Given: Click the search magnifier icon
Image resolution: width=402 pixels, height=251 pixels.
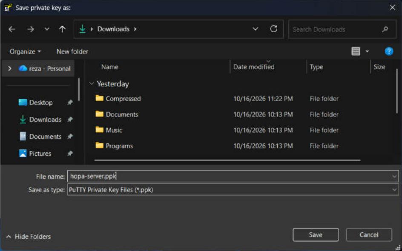Looking at the screenshot, I should (385, 29).
